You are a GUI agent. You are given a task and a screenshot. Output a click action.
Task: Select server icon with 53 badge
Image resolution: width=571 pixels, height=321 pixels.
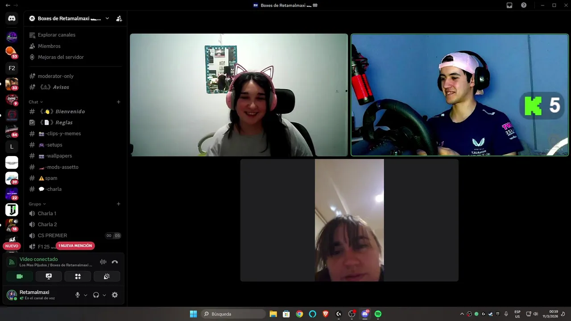[12, 52]
